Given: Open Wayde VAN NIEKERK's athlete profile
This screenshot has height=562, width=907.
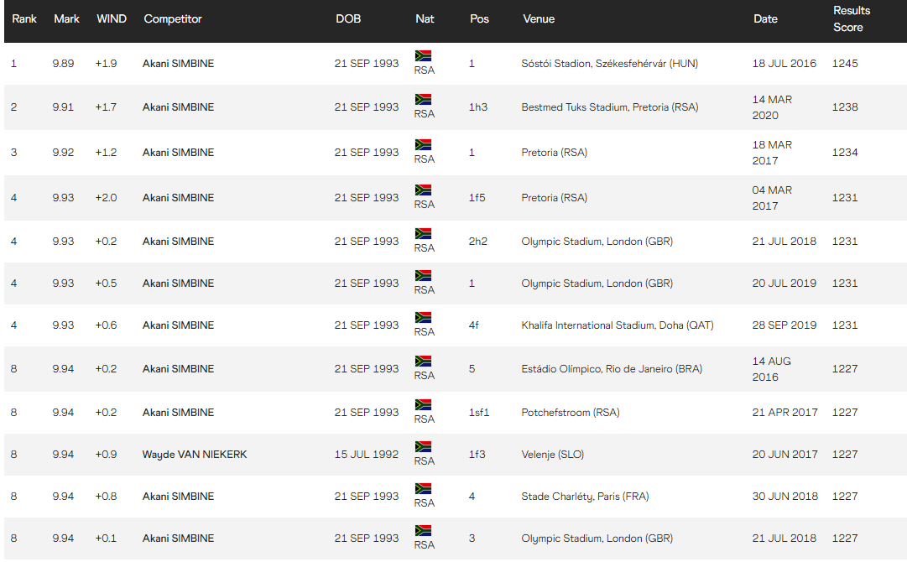Looking at the screenshot, I should 195,455.
